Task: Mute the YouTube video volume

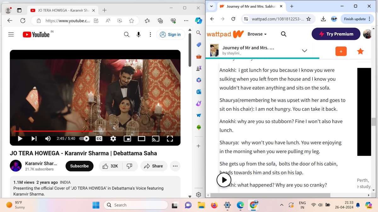Action: (x=48, y=139)
